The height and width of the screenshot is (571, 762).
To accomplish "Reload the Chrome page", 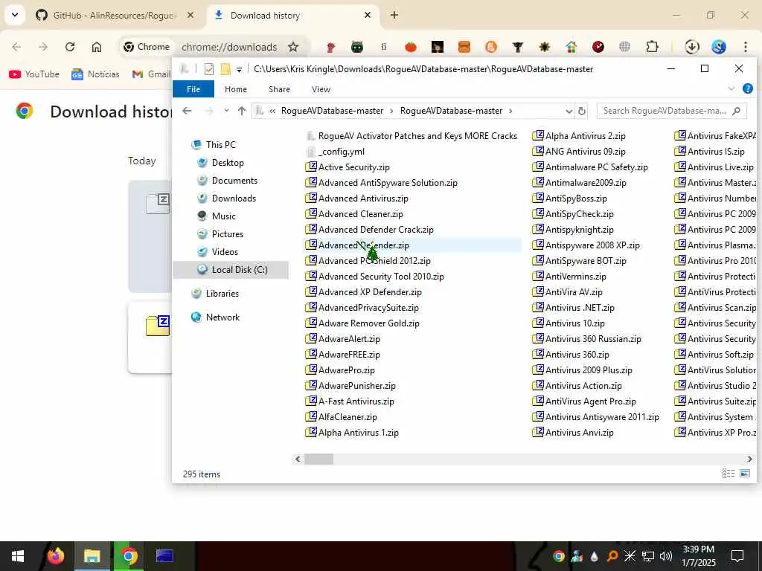I will point(70,47).
